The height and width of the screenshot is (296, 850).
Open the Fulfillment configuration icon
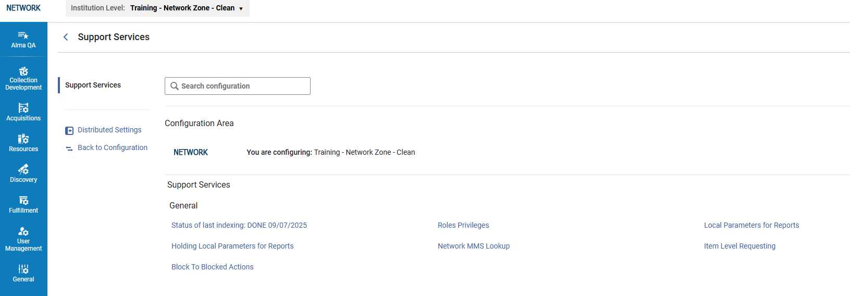click(x=23, y=204)
